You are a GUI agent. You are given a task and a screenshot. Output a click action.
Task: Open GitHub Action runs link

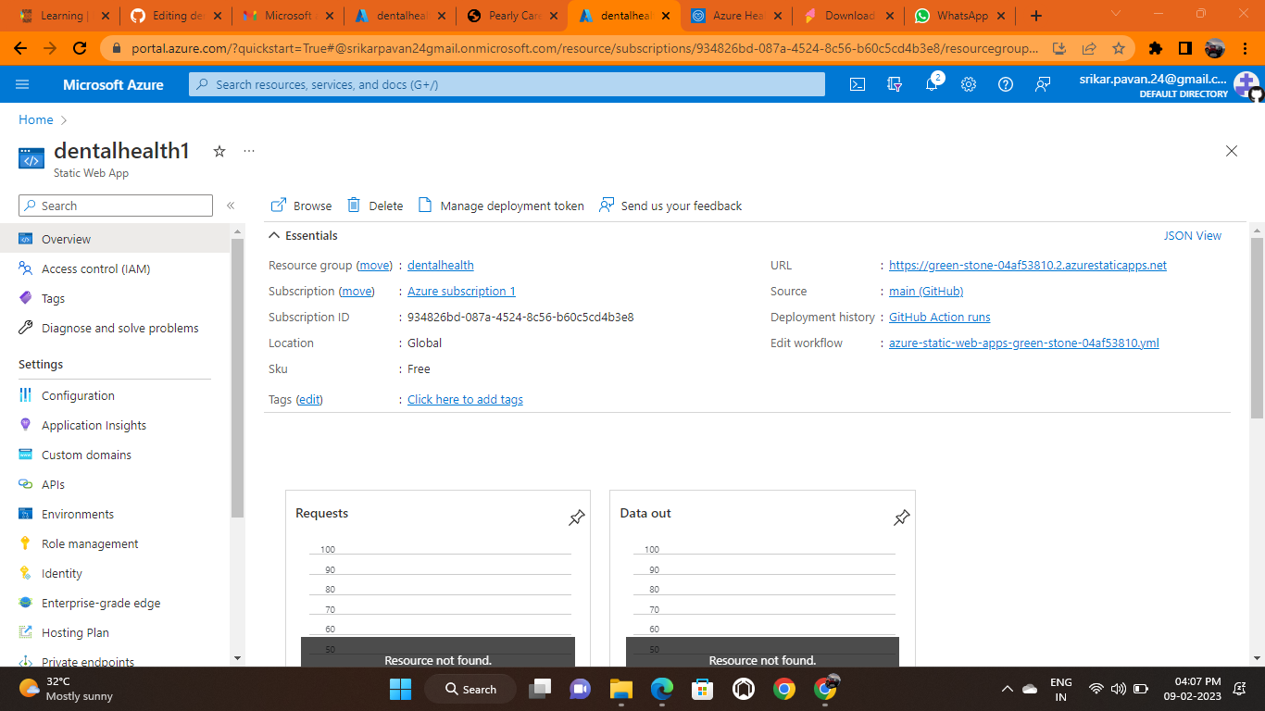pyautogui.click(x=939, y=317)
